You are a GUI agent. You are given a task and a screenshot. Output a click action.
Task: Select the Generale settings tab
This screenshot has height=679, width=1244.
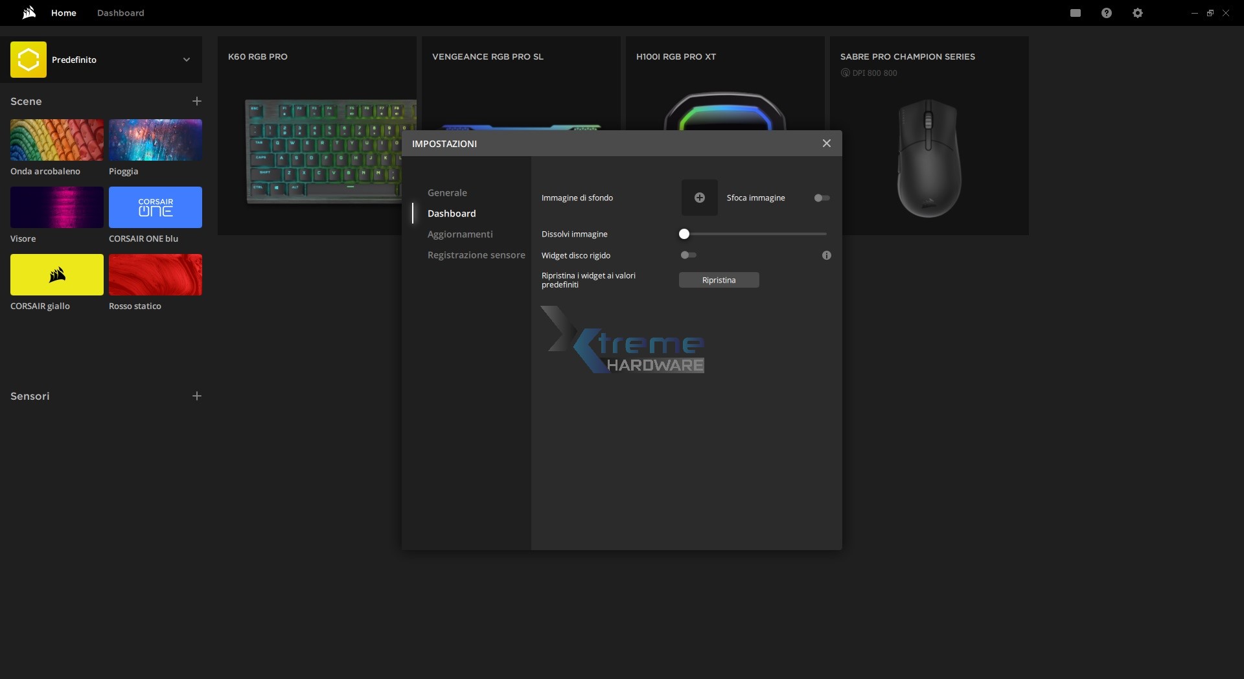[447, 192]
